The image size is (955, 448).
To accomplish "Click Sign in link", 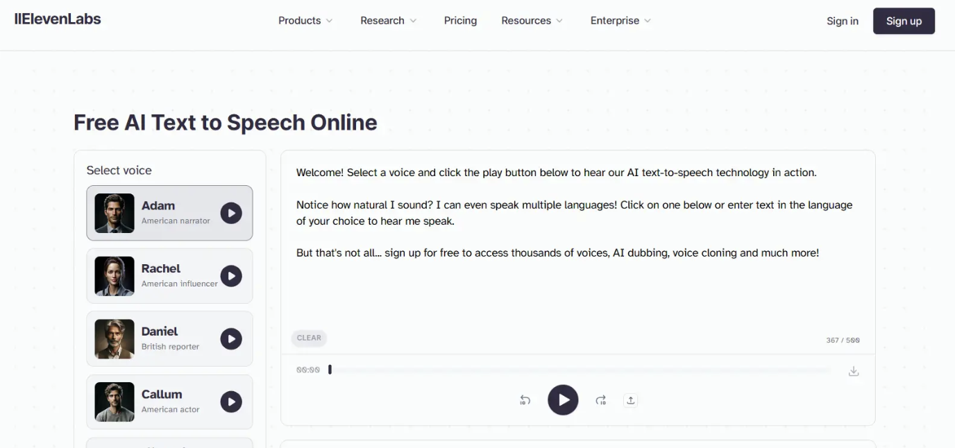I will pos(843,21).
